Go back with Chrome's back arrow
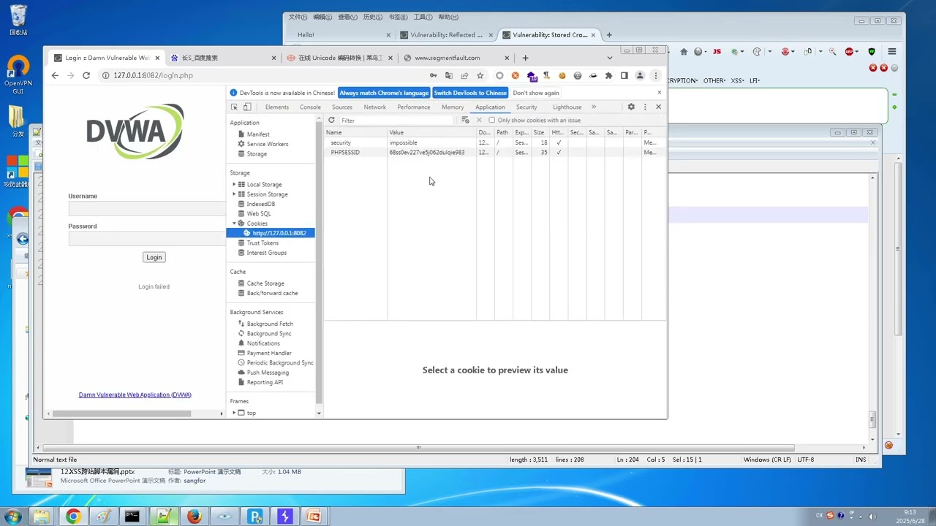 [55, 75]
